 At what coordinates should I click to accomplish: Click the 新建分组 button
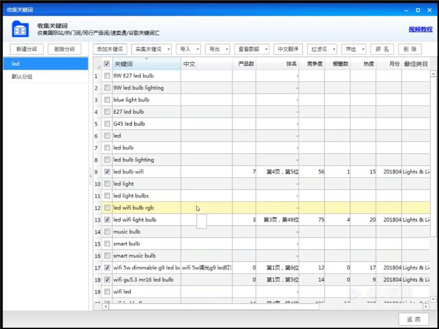click(27, 49)
